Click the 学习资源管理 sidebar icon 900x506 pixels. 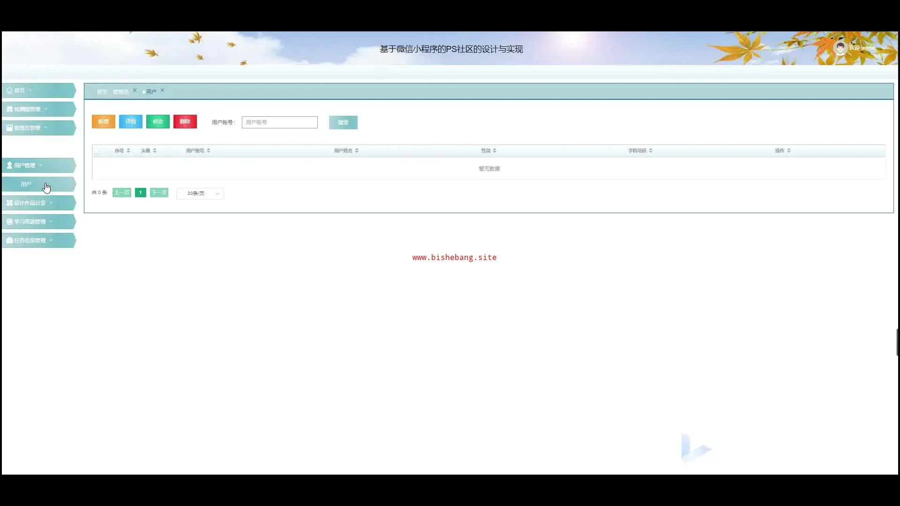(9, 222)
